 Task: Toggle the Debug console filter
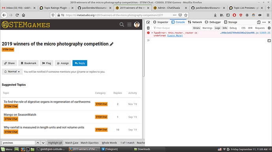click(x=233, y=28)
